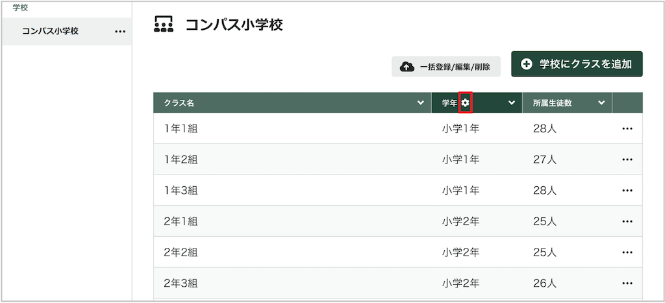Click the school icon beside コンパス小学校 title

164,25
